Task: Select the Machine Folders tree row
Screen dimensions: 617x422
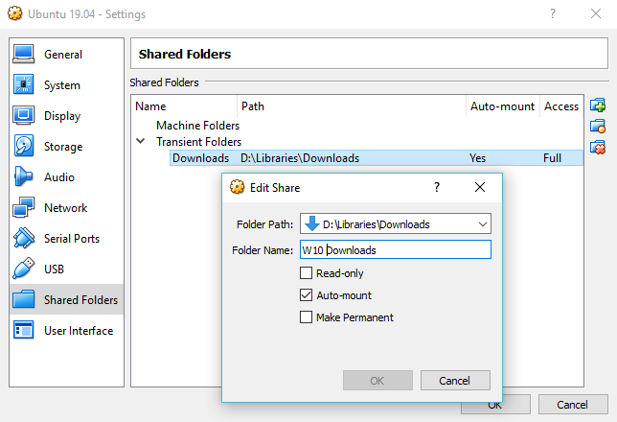Action: tap(198, 126)
